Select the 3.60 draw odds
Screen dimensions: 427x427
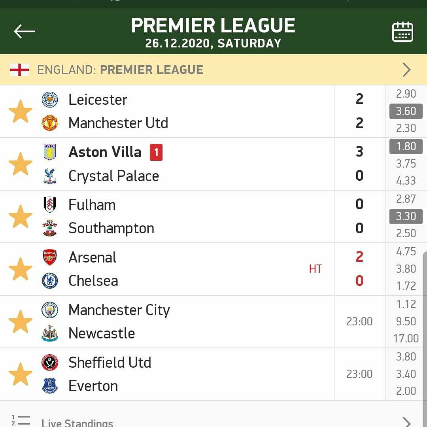[406, 111]
